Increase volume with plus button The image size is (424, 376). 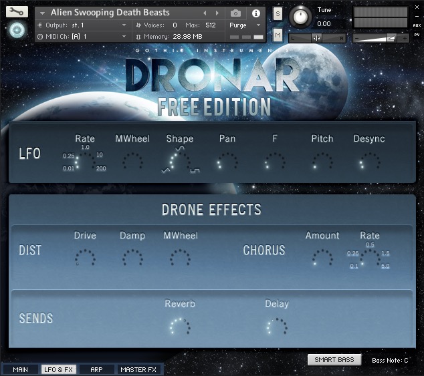(405, 38)
